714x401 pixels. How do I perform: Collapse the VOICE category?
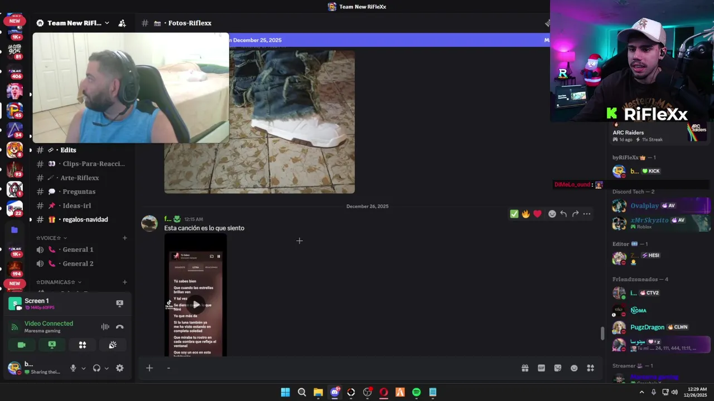(x=51, y=238)
